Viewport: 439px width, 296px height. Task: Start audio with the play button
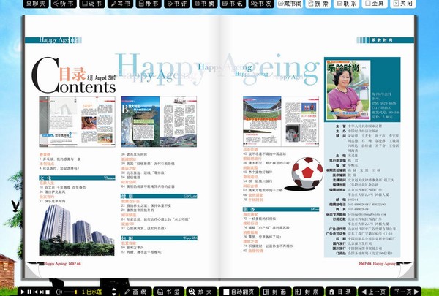(x=23, y=292)
